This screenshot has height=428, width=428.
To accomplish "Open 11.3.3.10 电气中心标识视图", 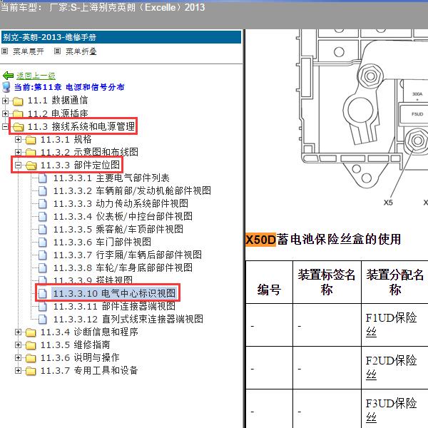I will coord(114,293).
